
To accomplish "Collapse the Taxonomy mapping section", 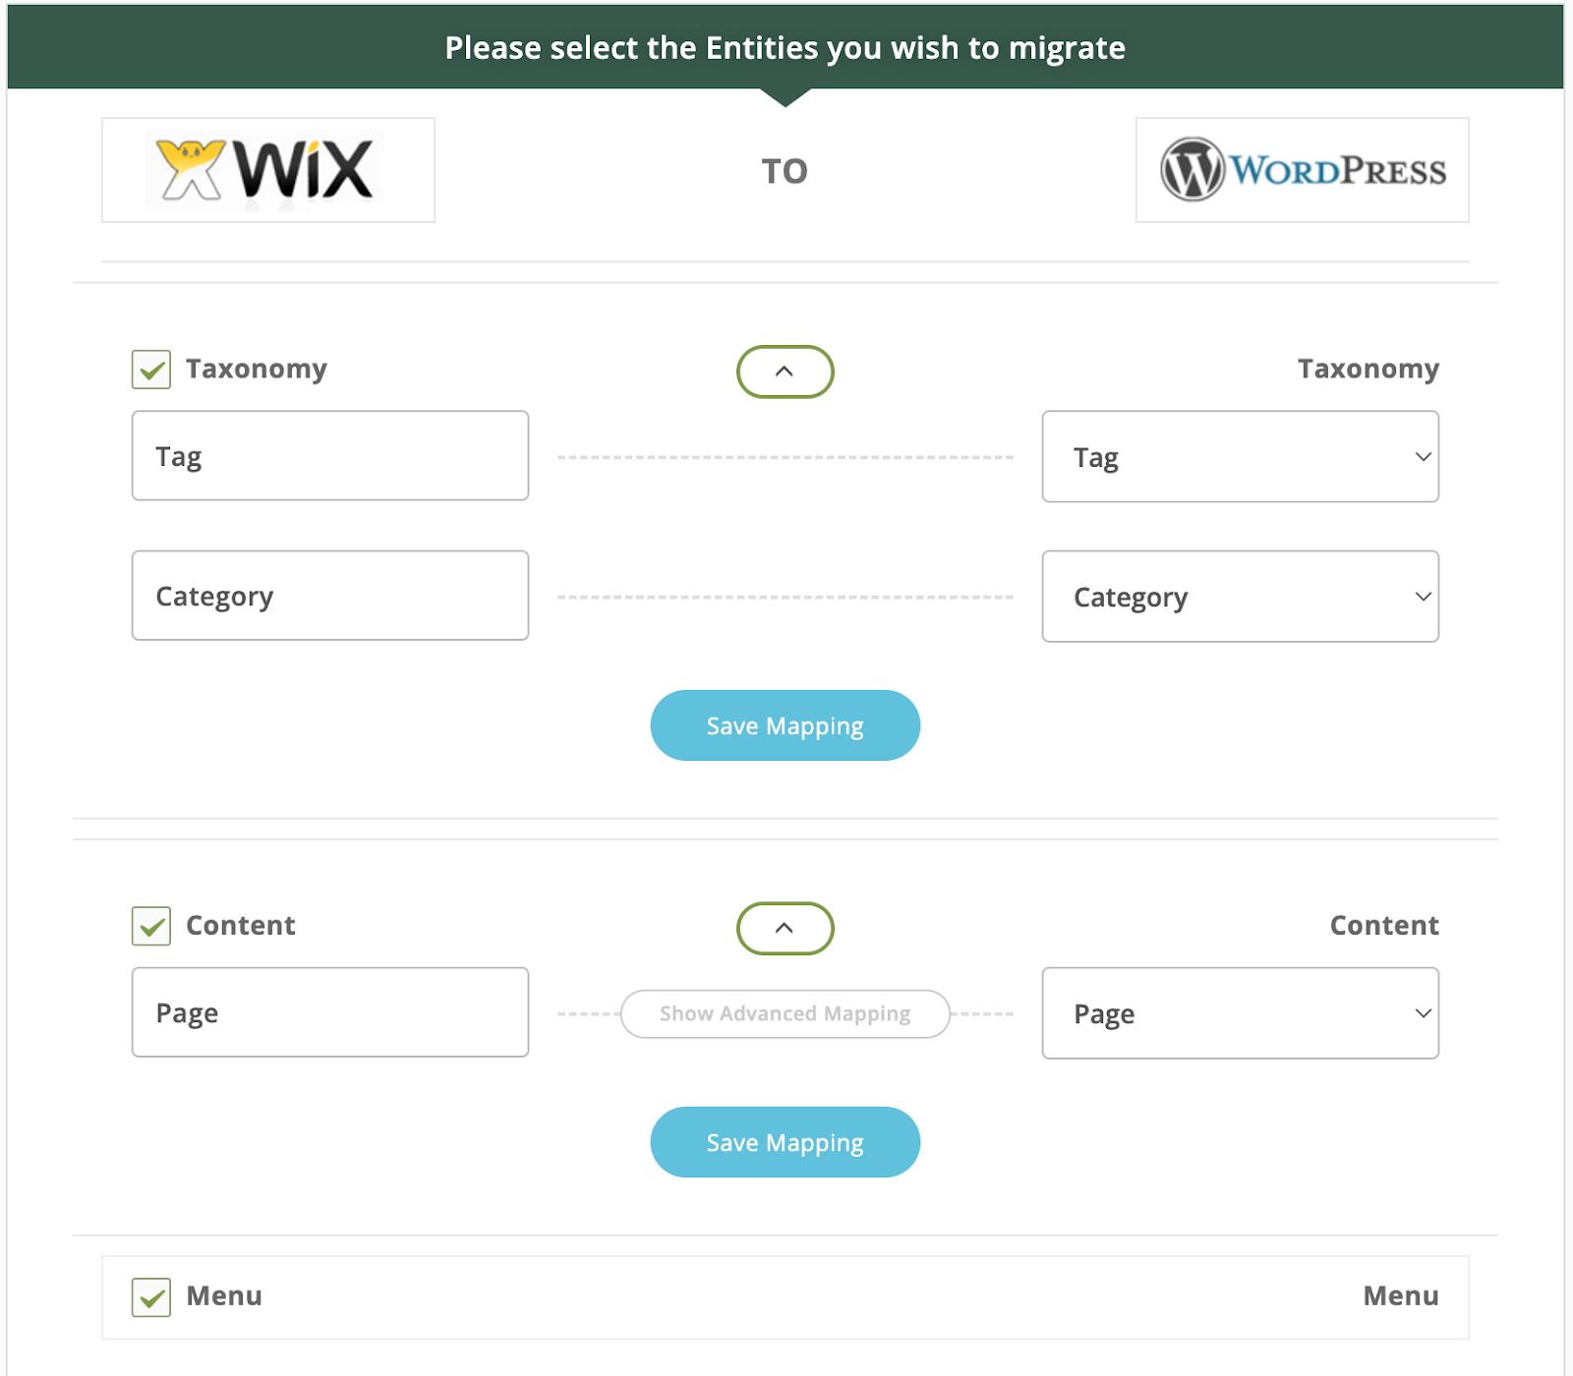I will (x=785, y=372).
